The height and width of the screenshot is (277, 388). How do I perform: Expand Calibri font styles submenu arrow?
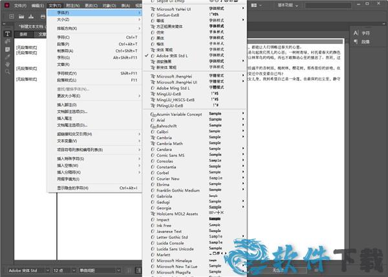click(x=243, y=131)
